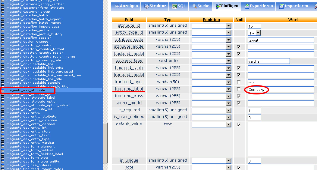Open magento_directory_country_region_name table

point(41,57)
